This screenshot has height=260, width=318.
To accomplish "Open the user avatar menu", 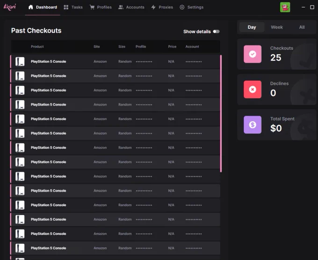I will 285,7.
